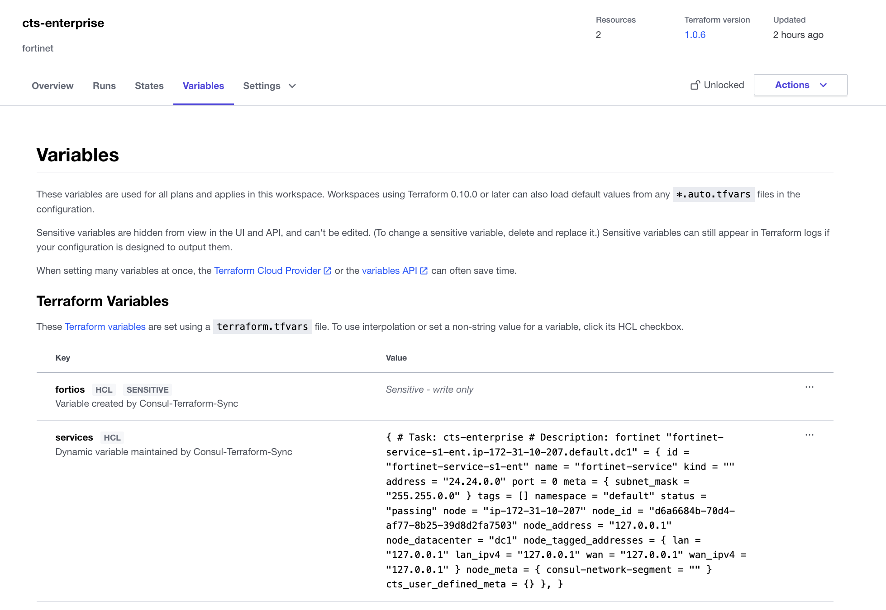The image size is (886, 610).
Task: Open the Runs tab
Action: pos(104,86)
